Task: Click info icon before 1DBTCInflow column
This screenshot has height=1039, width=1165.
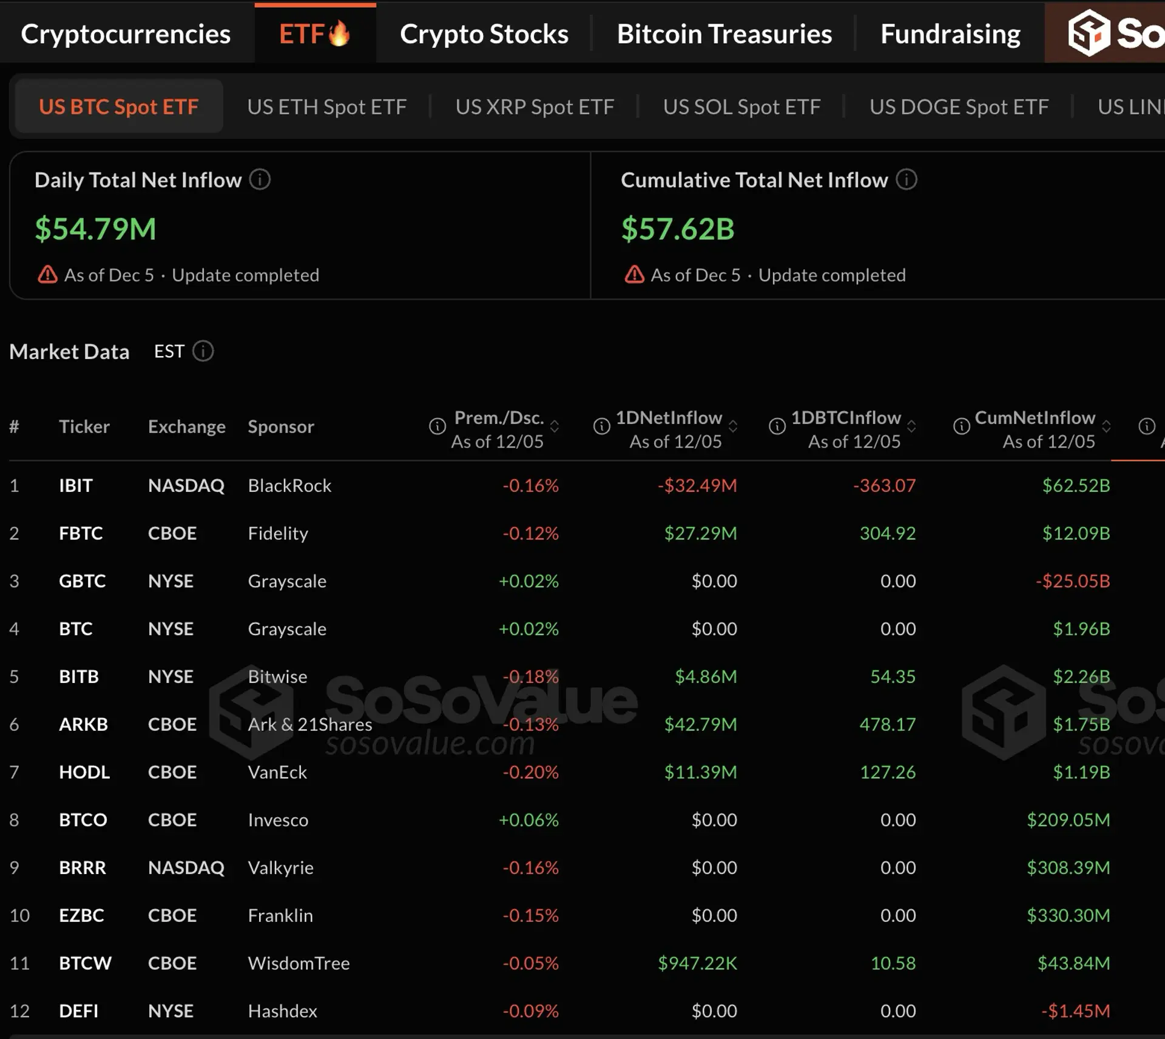Action: pyautogui.click(x=777, y=426)
